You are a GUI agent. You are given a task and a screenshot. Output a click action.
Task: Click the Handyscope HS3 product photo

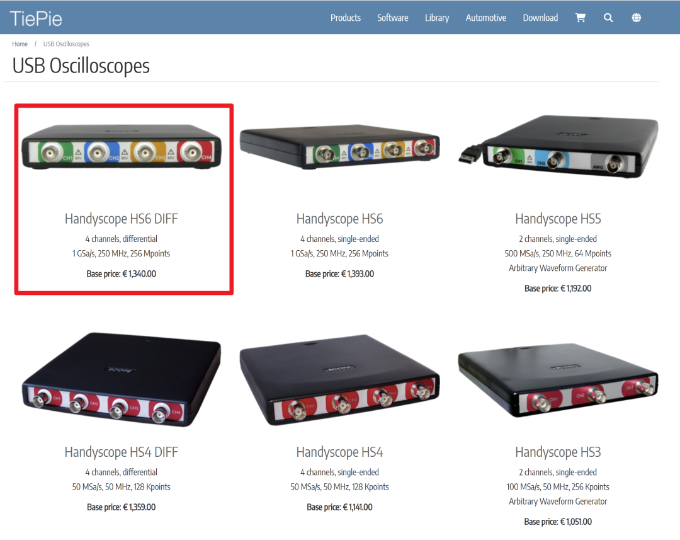[x=558, y=380]
